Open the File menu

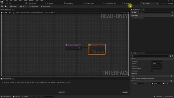tap(7, 1)
